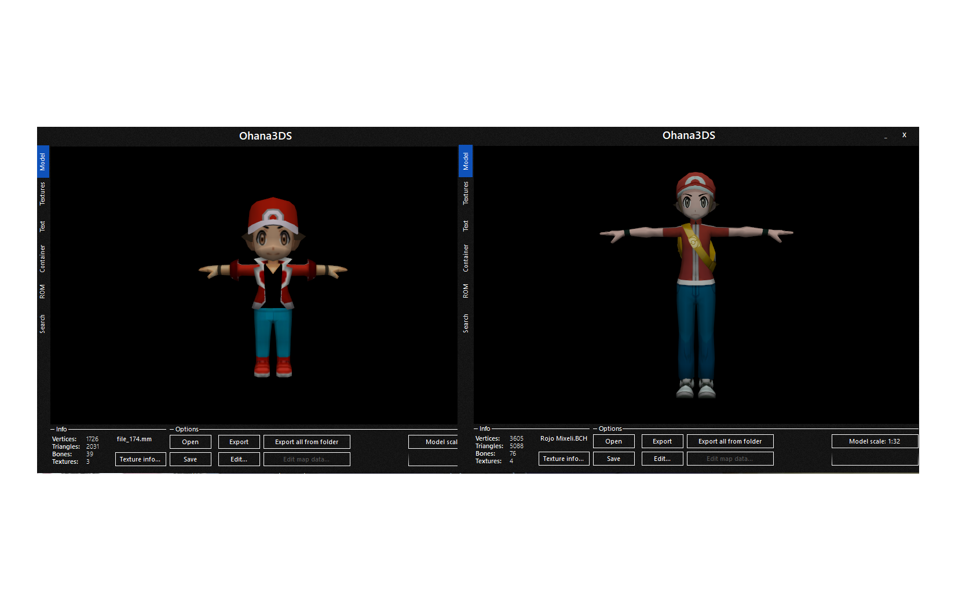
Task: Click Edit… button in the Rojo Mixeli.BCH window
Action: [663, 459]
